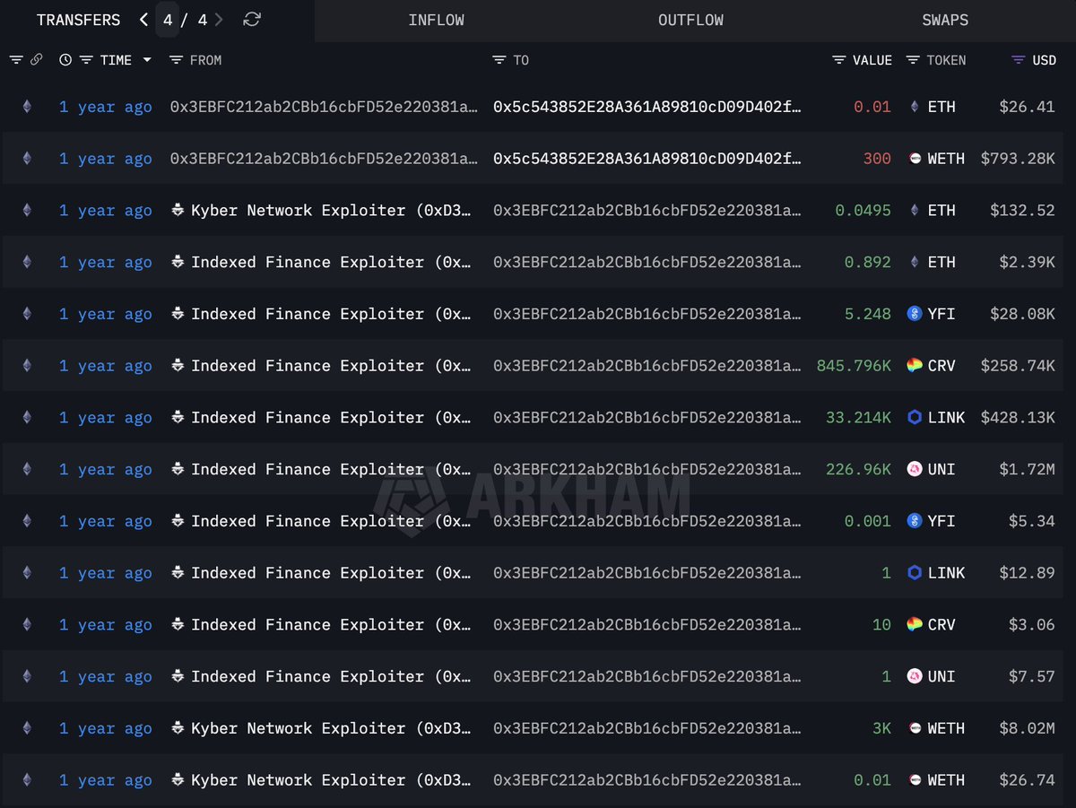Click exploiter entity icon on $2.39K row
Image resolution: width=1076 pixels, height=808 pixels.
coord(178,263)
